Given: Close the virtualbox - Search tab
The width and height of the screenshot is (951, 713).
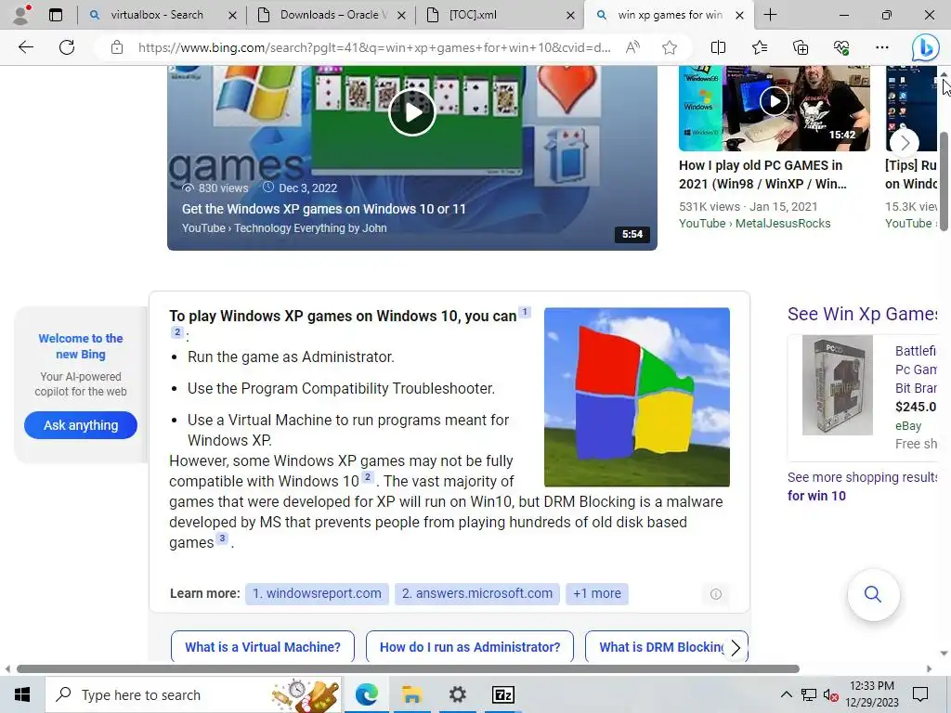Looking at the screenshot, I should 232,15.
